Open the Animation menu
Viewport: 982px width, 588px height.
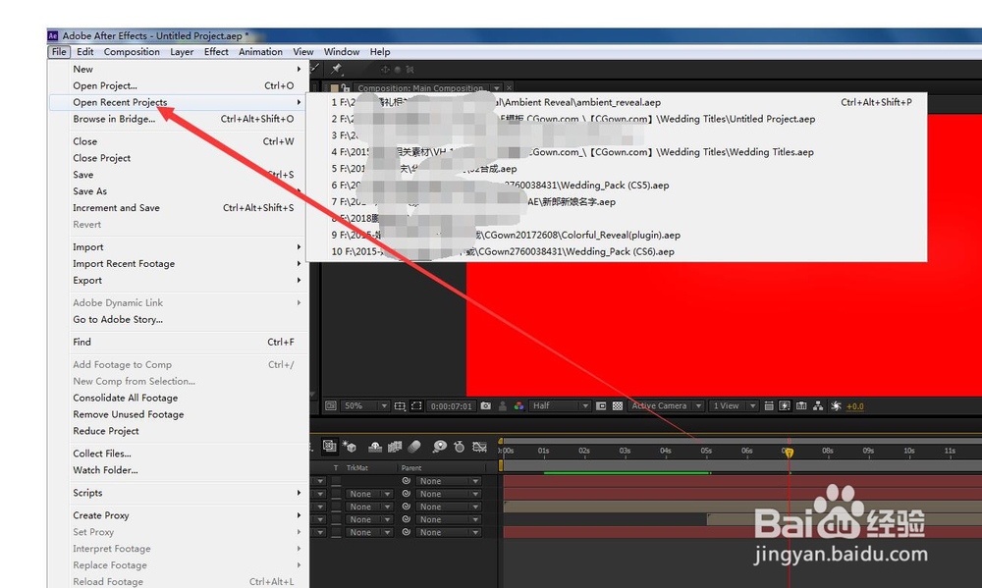pos(260,52)
